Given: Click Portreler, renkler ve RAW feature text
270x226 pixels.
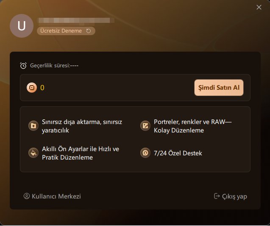Looking at the screenshot, I should [x=193, y=126].
